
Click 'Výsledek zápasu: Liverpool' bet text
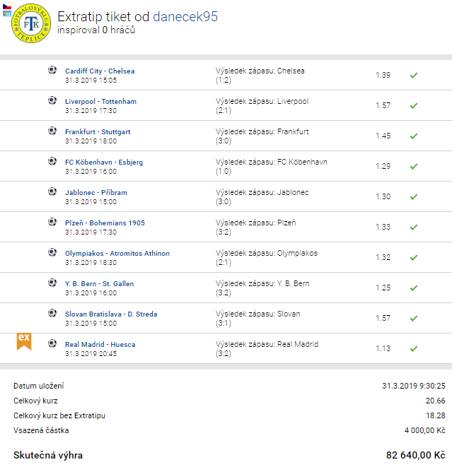262,101
